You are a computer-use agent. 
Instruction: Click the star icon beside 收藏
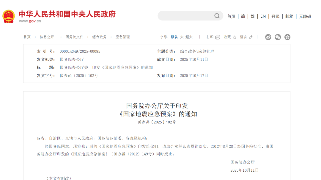pos(235,37)
